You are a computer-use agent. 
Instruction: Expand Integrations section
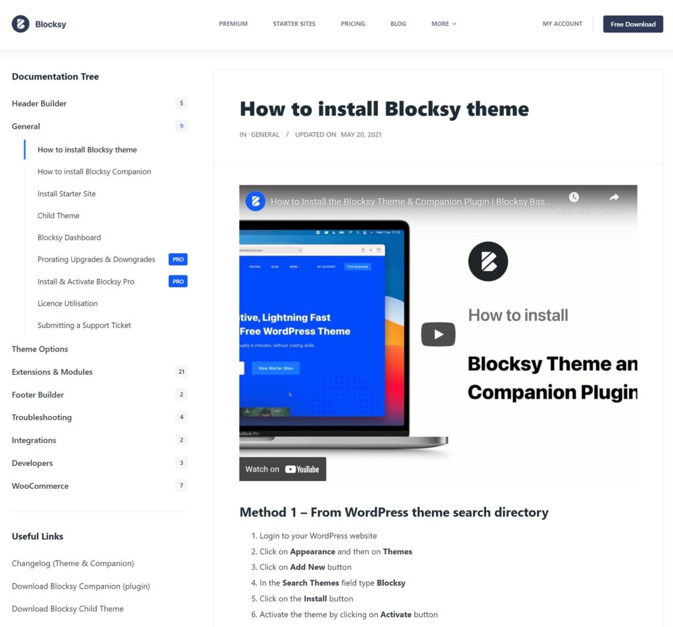coord(34,440)
